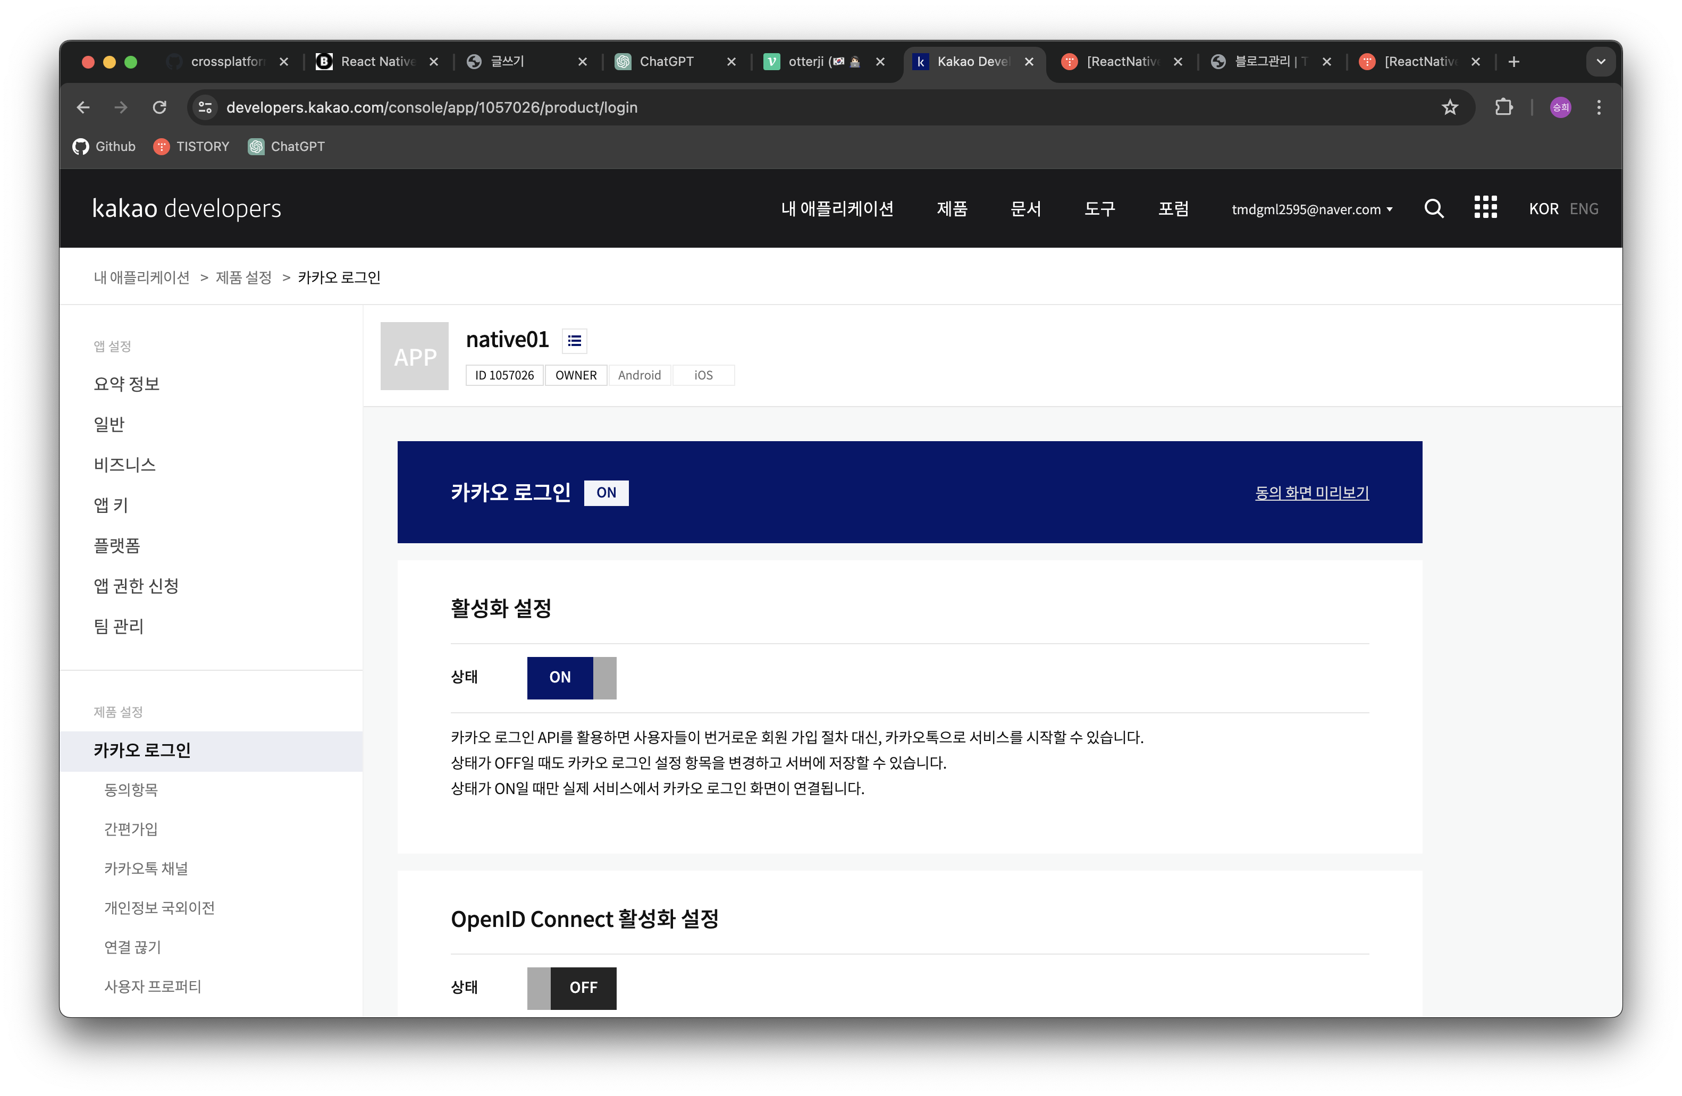
Task: Bookmark this page with the star icon
Action: pos(1450,107)
